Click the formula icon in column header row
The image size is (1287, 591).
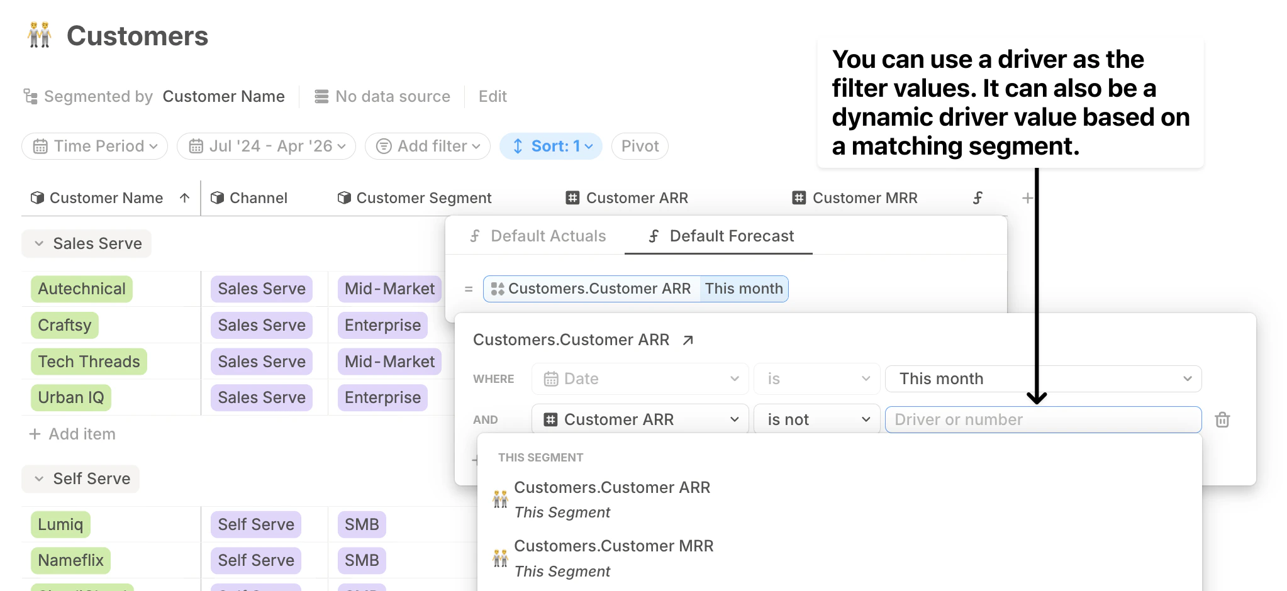tap(978, 198)
